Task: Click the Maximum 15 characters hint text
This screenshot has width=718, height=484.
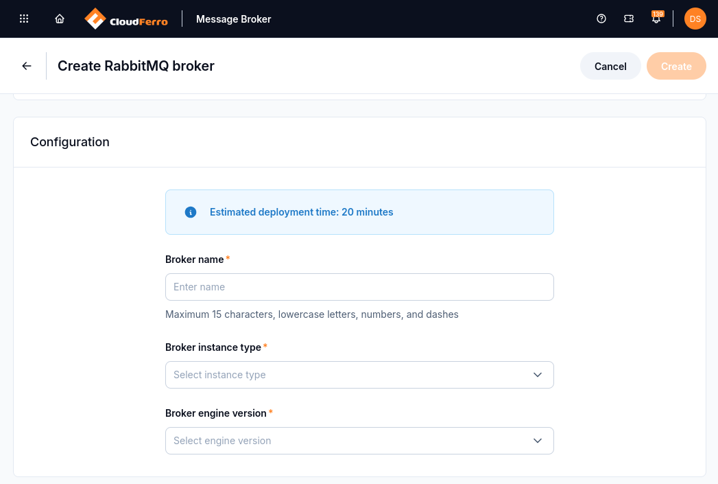Action: [x=312, y=314]
